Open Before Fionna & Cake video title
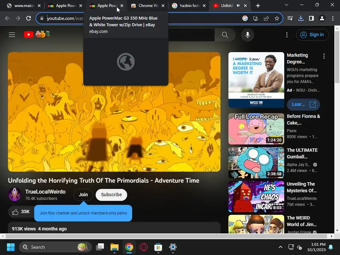The height and width of the screenshot is (255, 340). [303, 120]
